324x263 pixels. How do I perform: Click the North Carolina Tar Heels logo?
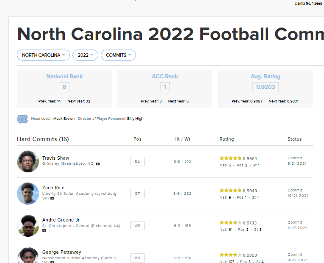pos(22,119)
